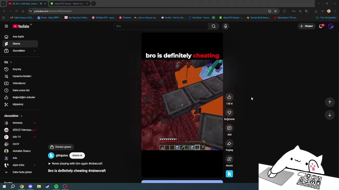Viewport: 339px width, 190px height.
Task: Open the YouTube hamburger guide menu
Action: click(x=6, y=26)
